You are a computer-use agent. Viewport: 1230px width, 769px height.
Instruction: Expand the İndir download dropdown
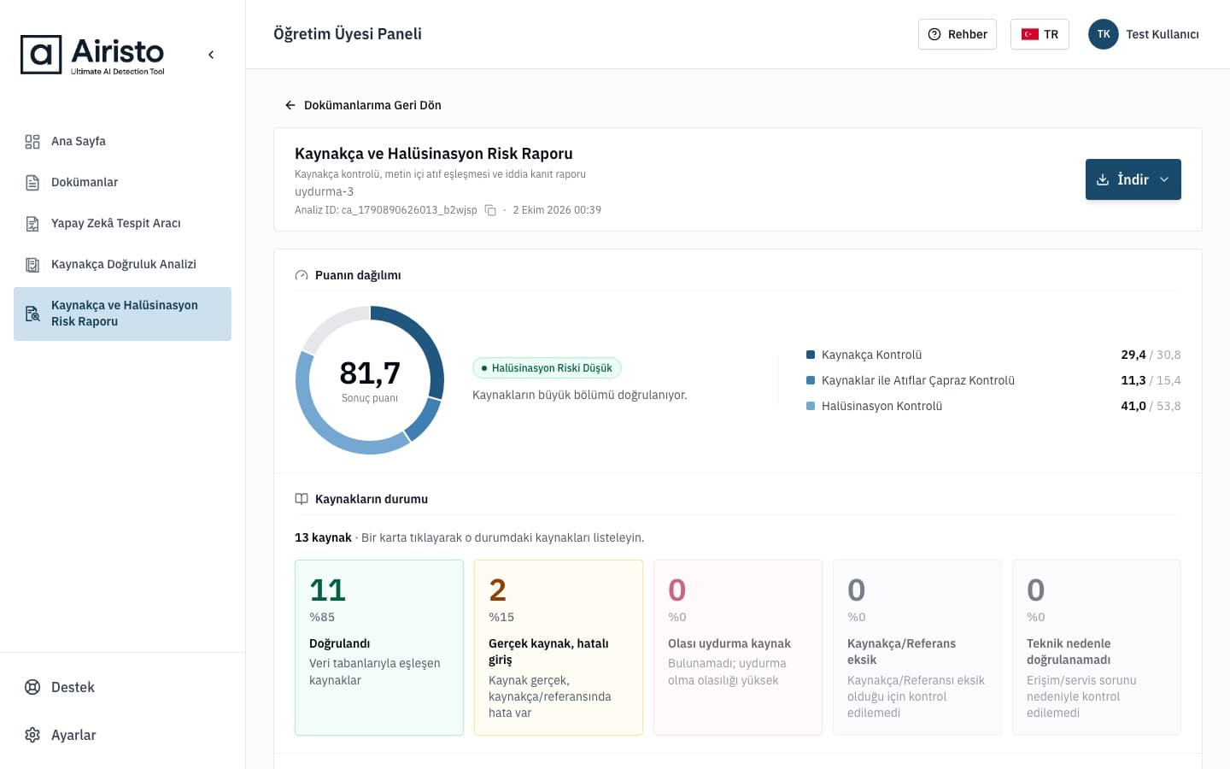tap(1133, 179)
